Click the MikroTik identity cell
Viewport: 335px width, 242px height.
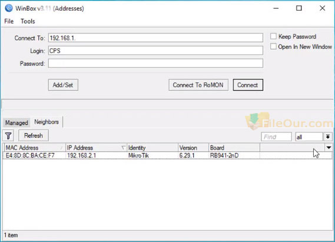[138, 155]
